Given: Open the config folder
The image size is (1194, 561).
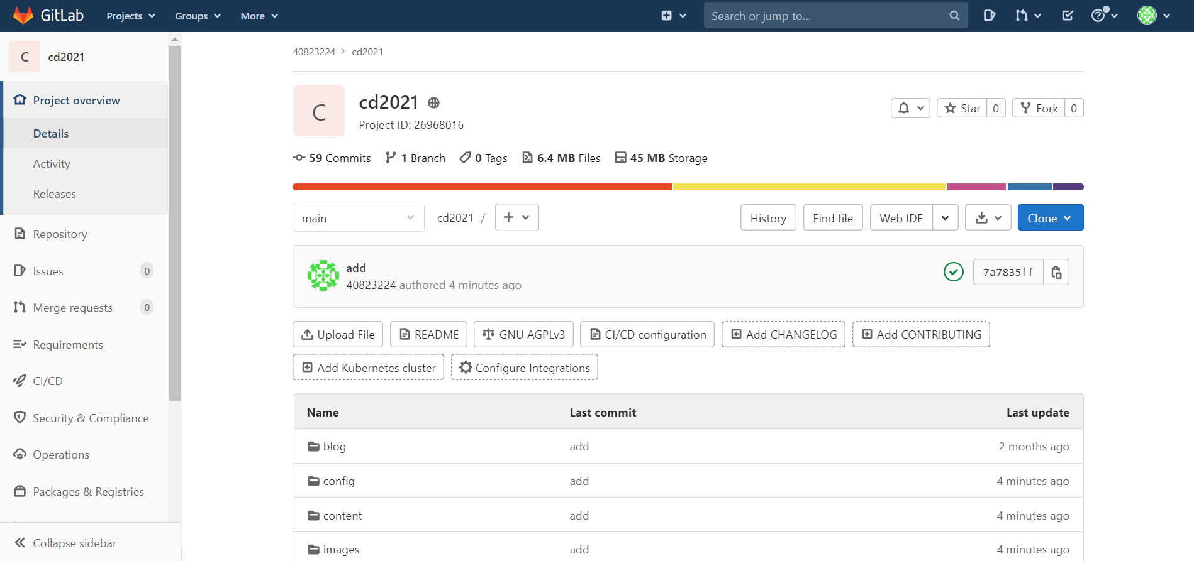Looking at the screenshot, I should coord(338,481).
